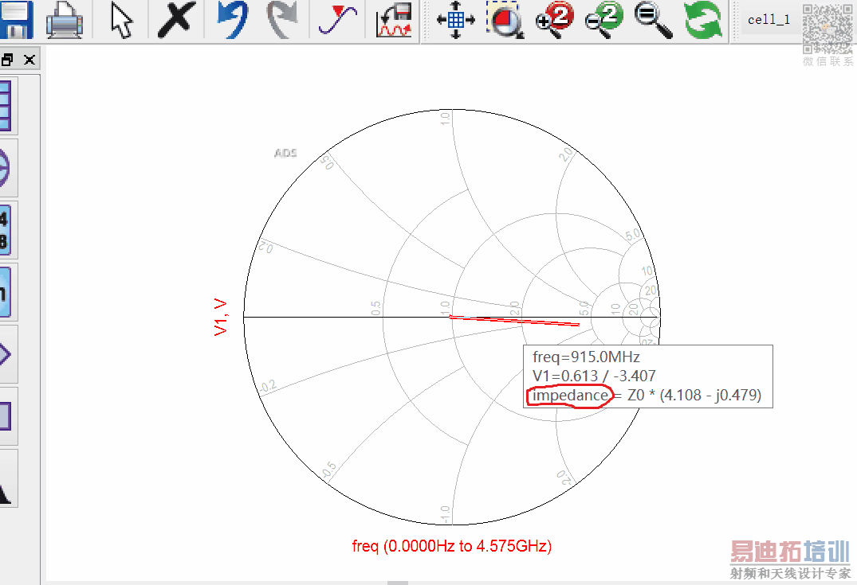The width and height of the screenshot is (857, 585).
Task: Click the panel restore/float button
Action: tap(7, 60)
